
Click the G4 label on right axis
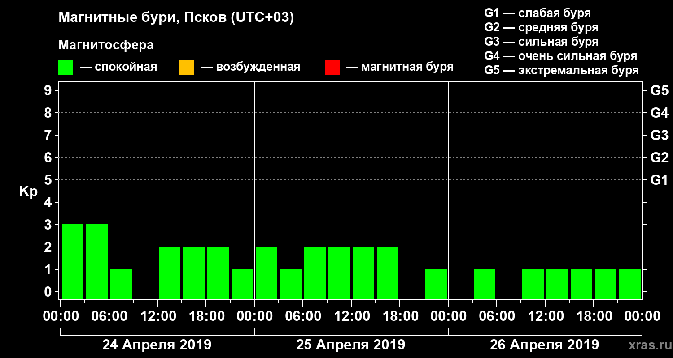coord(659,113)
